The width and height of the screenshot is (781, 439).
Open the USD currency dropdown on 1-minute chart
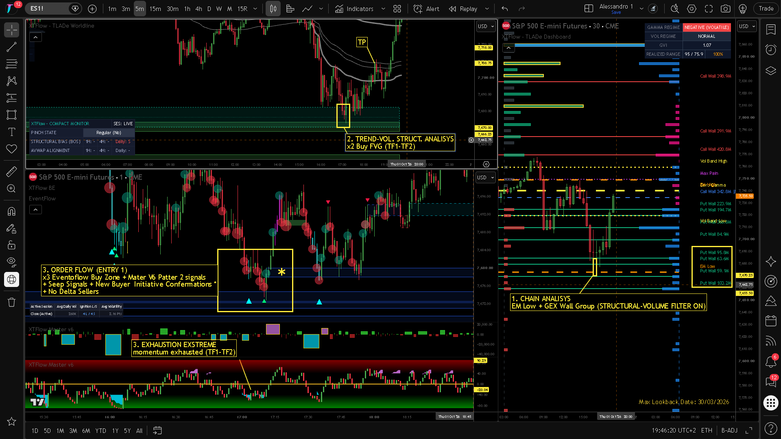(x=485, y=177)
